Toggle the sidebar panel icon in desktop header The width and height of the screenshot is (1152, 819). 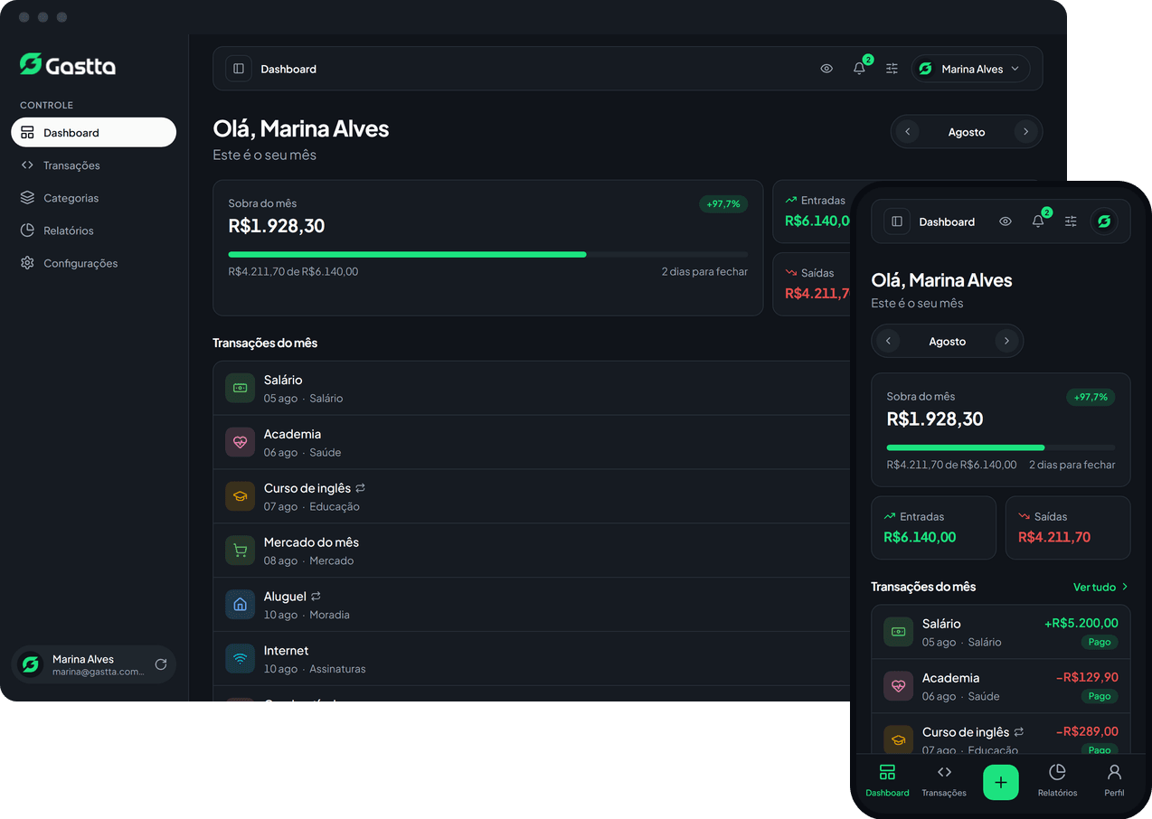click(239, 69)
